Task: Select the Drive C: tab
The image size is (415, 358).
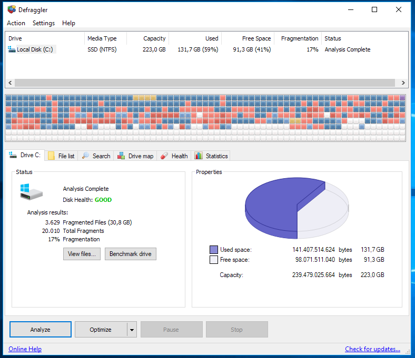Action: (25, 155)
